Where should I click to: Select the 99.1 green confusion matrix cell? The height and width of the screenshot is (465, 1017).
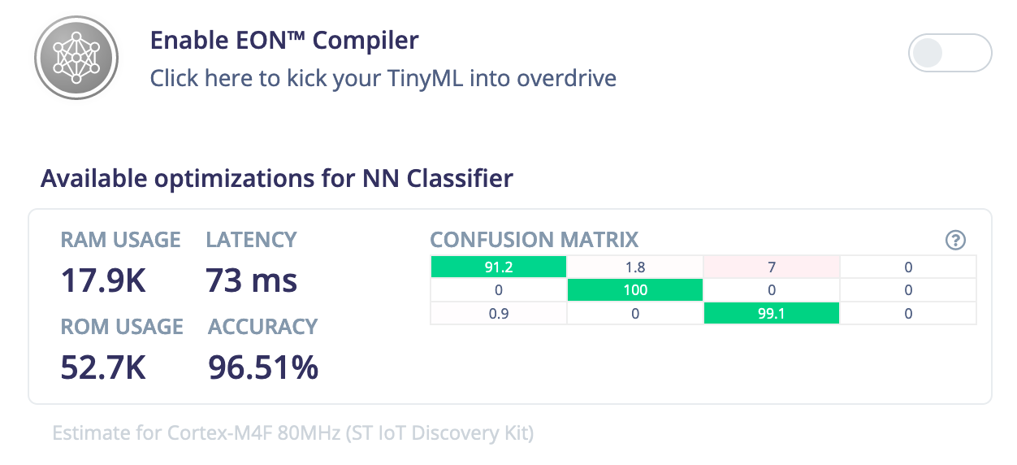point(772,313)
